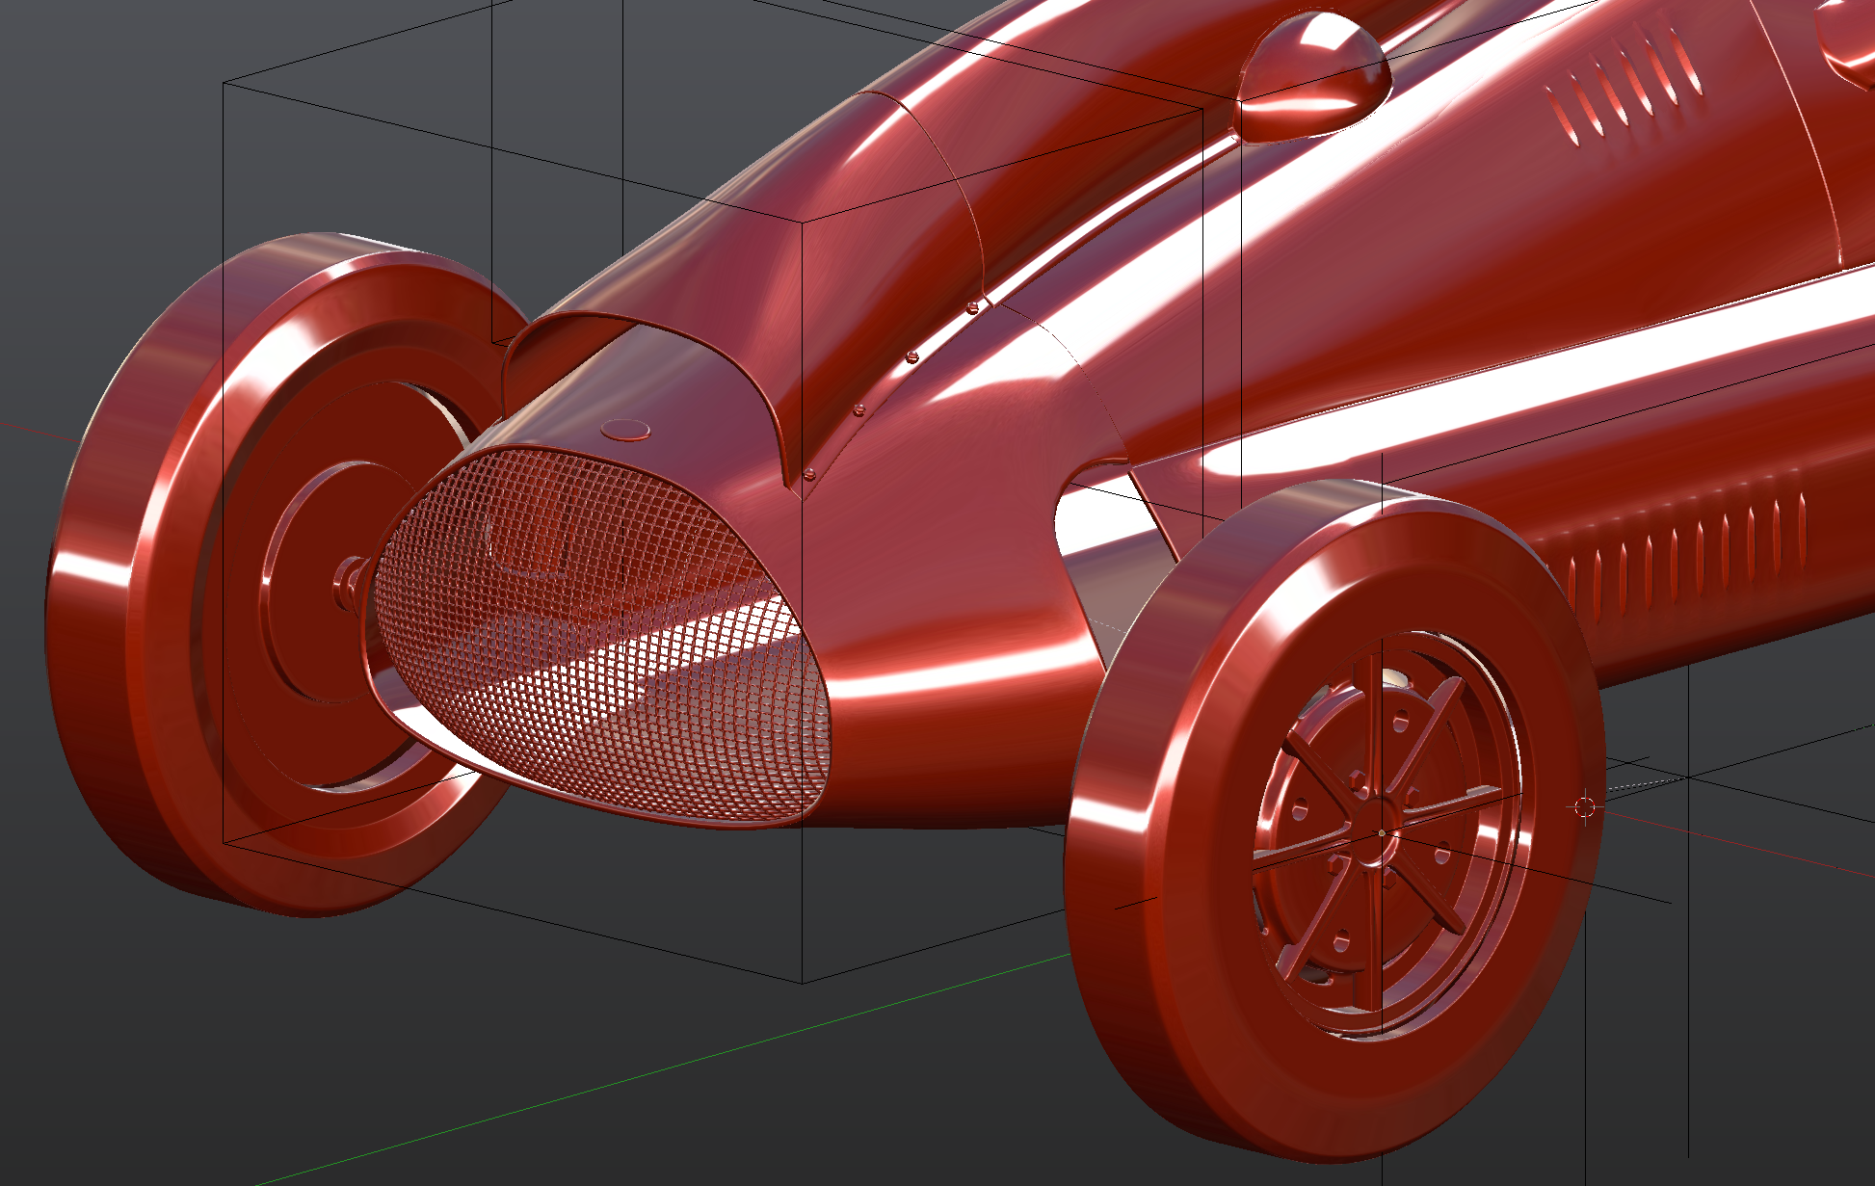Image resolution: width=1875 pixels, height=1186 pixels.
Task: Click the bounding box top left corner
Action: point(224,83)
